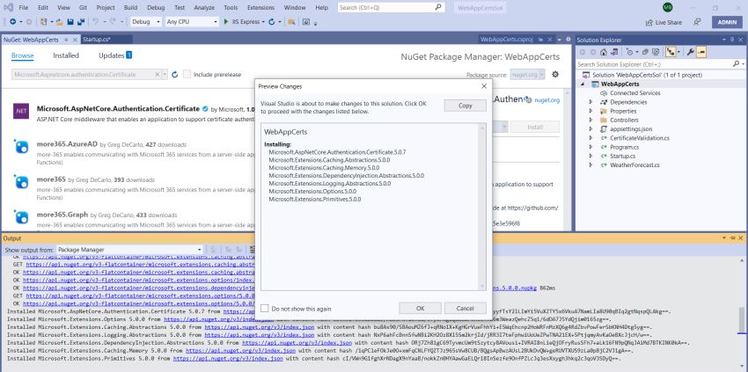The height and width of the screenshot is (372, 748).
Task: Click the browser refresh icon beside IIS Express
Action: (271, 21)
